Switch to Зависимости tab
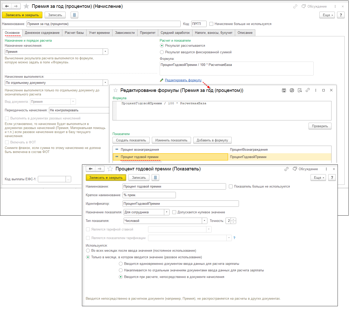 pos(125,33)
